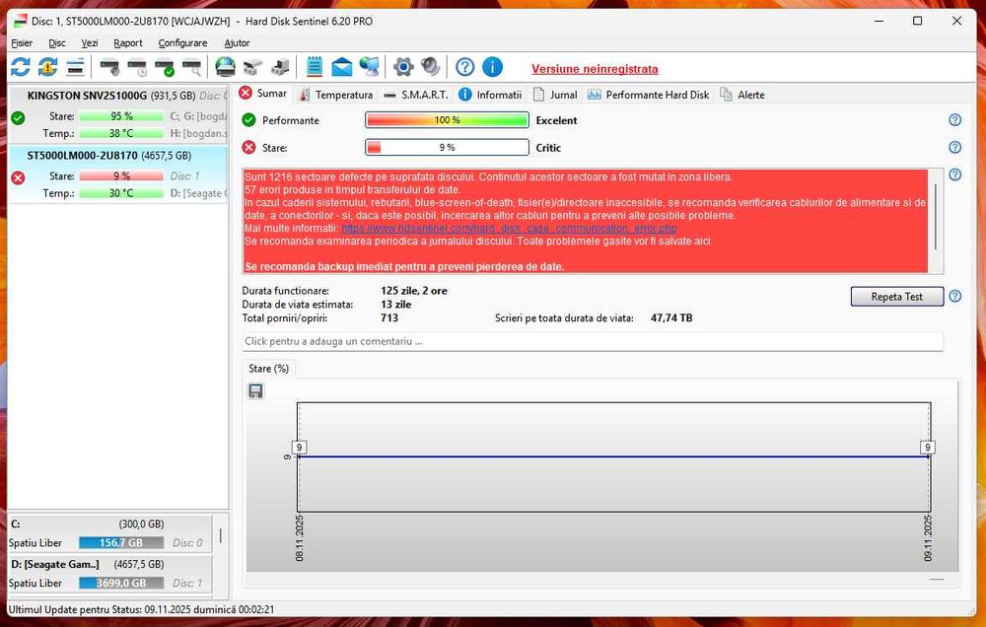This screenshot has height=627, width=986.
Task: Save the Stare graph using floppy icon
Action: point(256,391)
